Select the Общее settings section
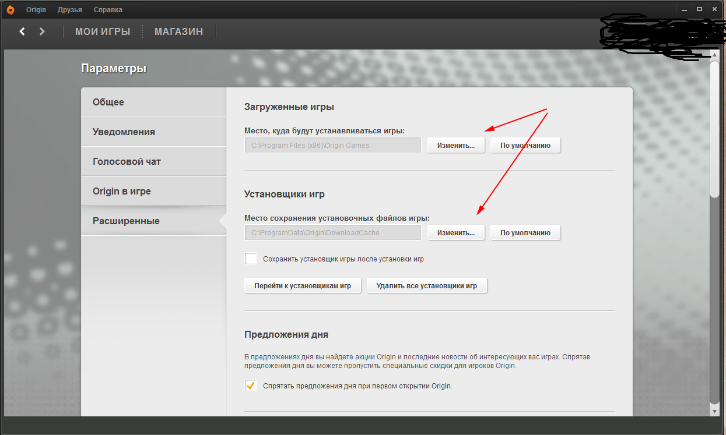Viewport: 726px width, 435px height. click(x=153, y=102)
